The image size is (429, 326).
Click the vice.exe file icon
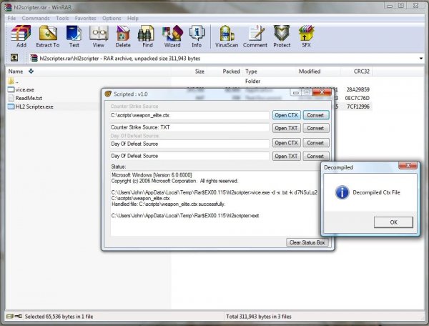click(11, 89)
